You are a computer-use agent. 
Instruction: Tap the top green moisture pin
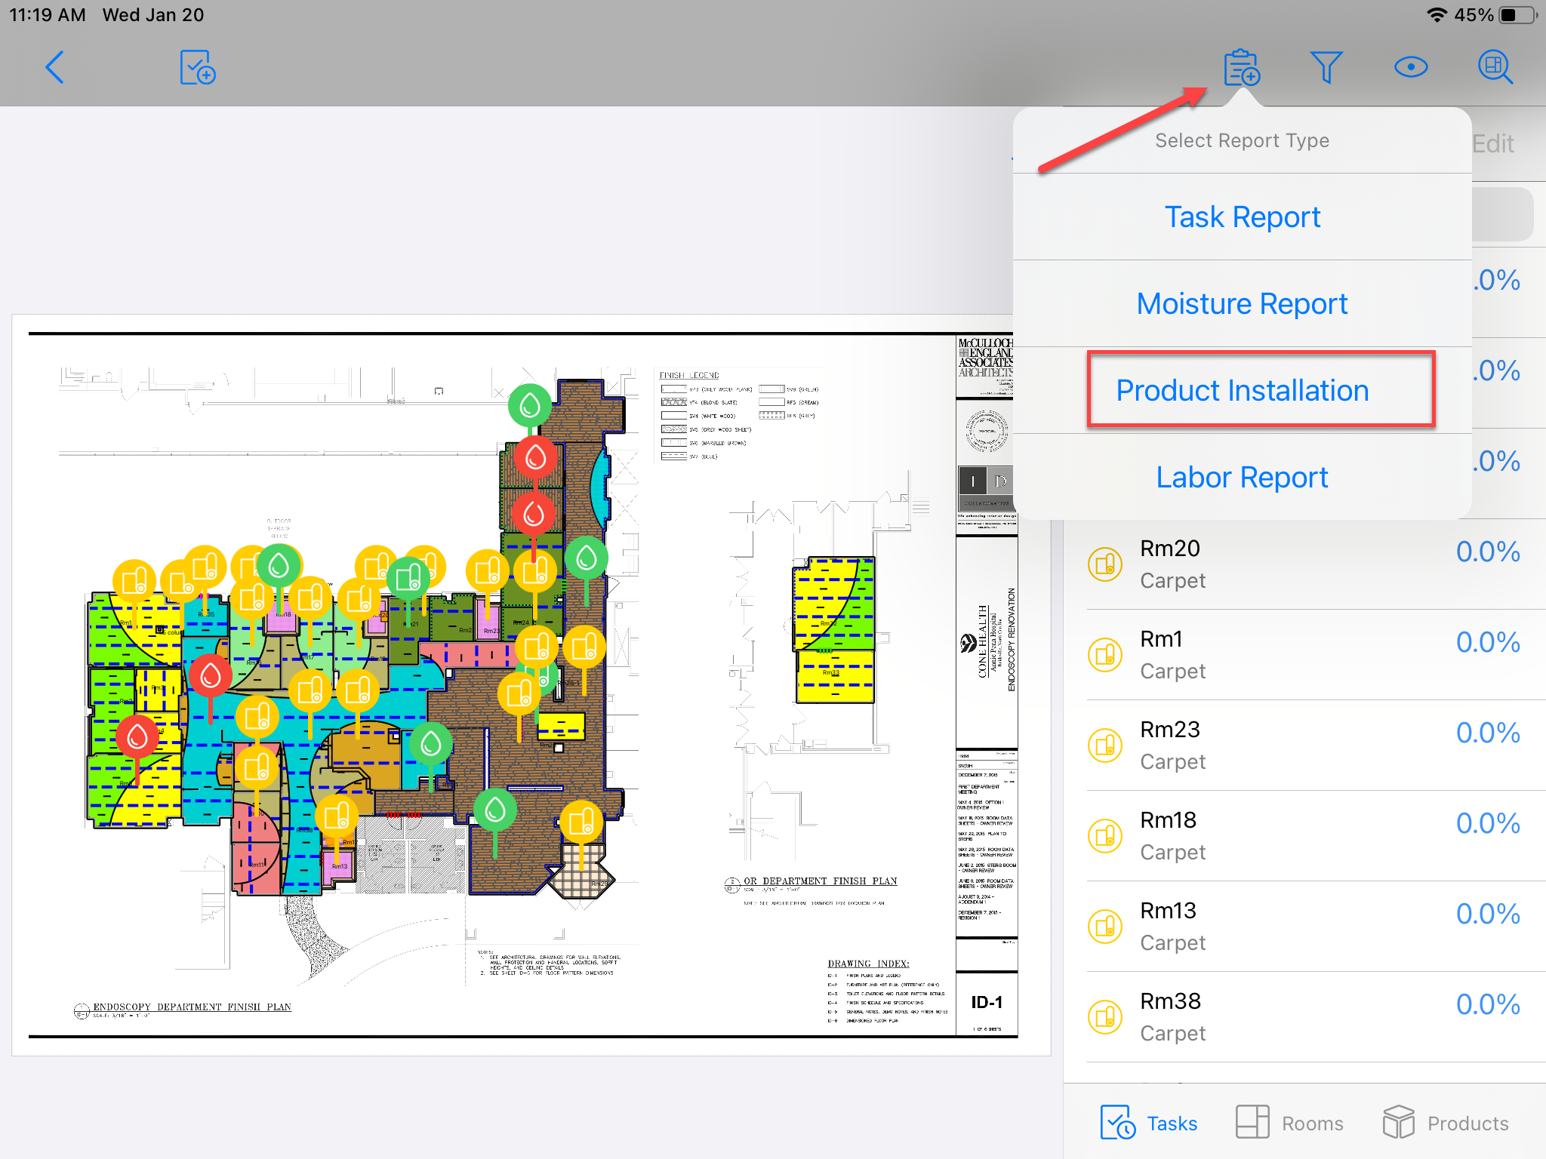[530, 405]
